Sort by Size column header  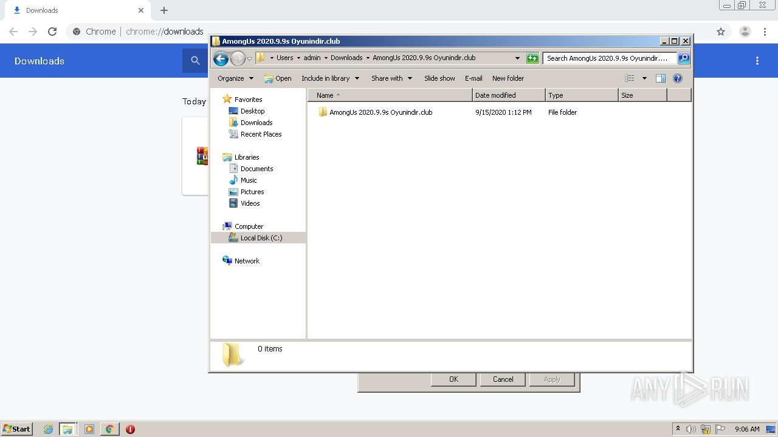(x=642, y=95)
